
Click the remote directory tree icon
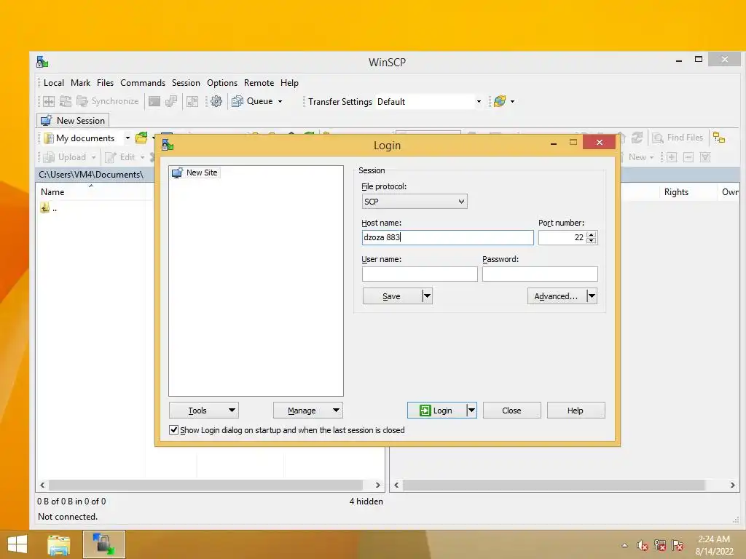(x=719, y=138)
